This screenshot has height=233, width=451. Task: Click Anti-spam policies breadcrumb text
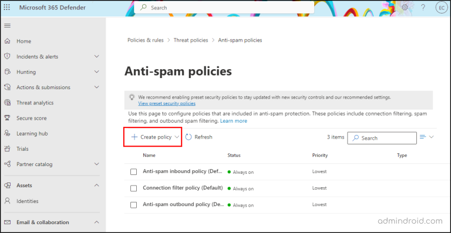tap(240, 40)
